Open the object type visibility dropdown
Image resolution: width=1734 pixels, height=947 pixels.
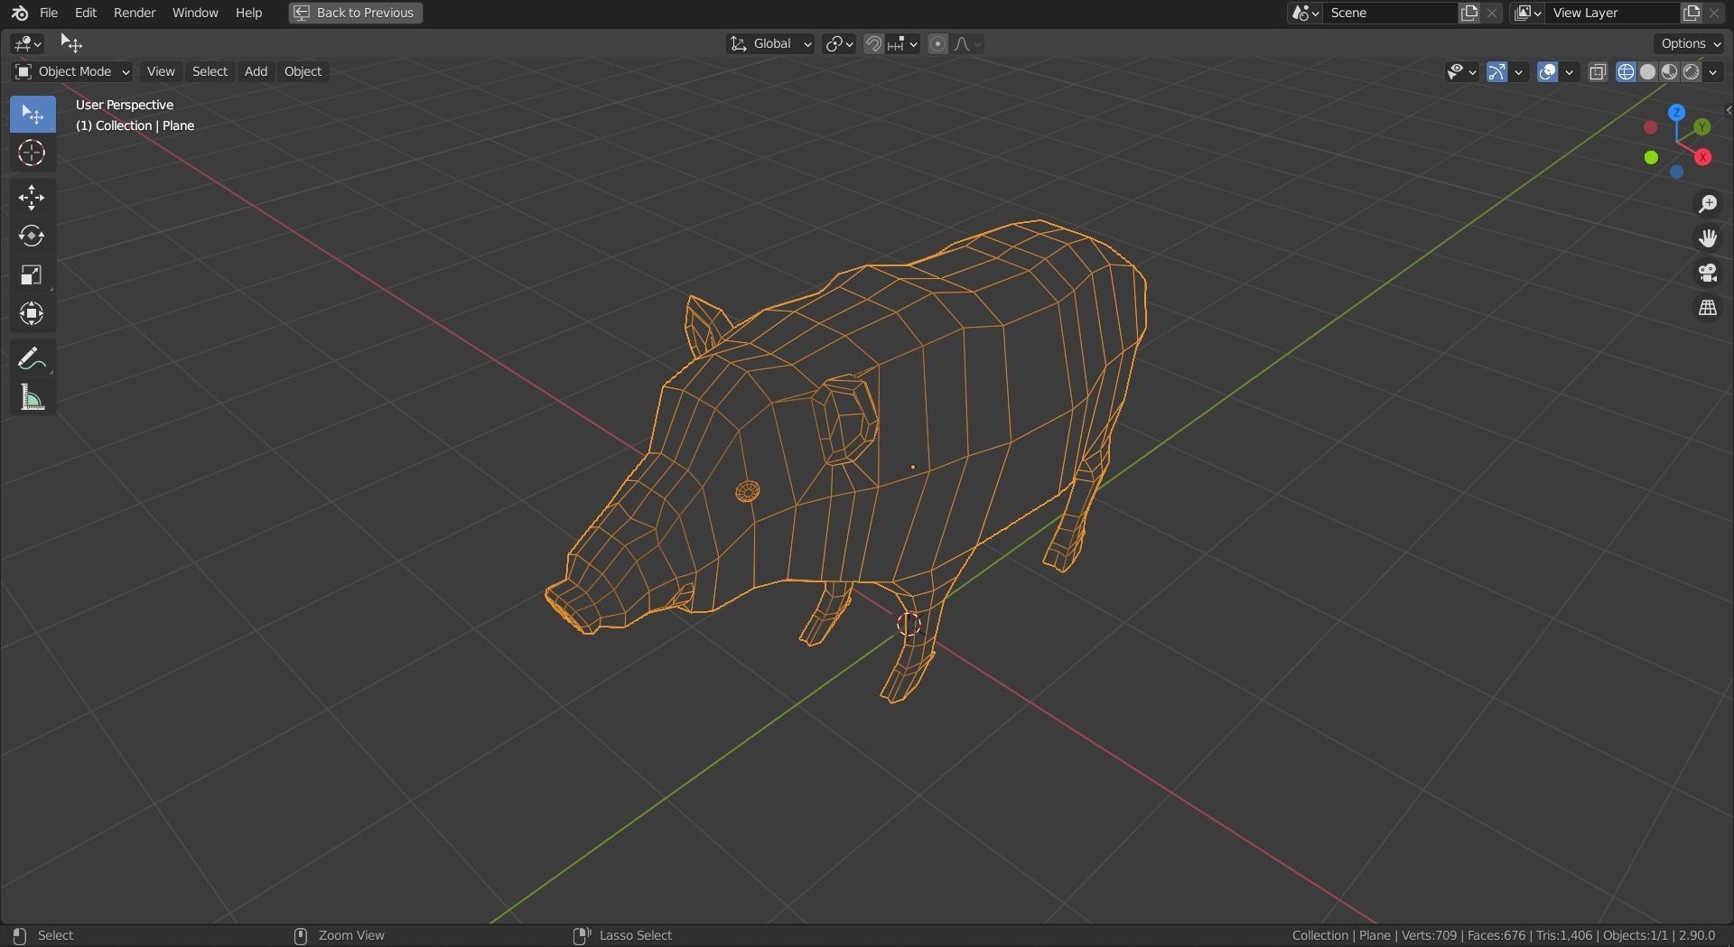click(x=1461, y=71)
